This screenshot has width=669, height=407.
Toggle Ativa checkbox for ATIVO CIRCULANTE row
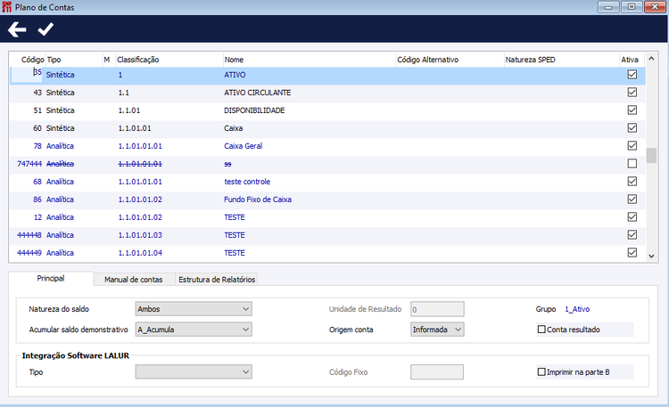[x=632, y=93]
